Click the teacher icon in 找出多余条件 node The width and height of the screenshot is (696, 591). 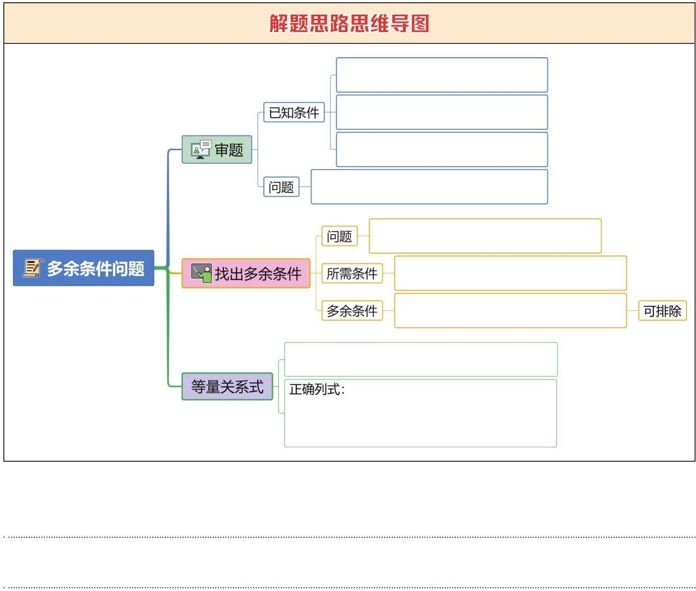click(x=201, y=273)
